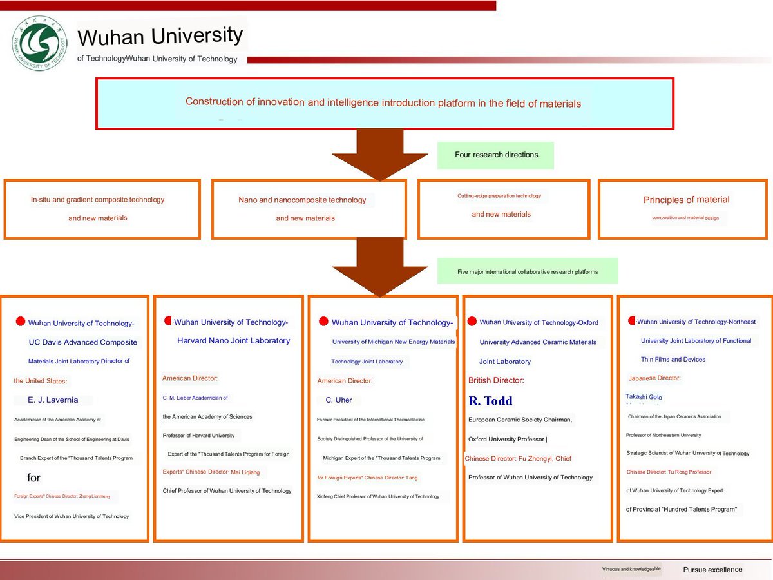Click 'Former President of the International Thermoelectric' line

(371, 420)
